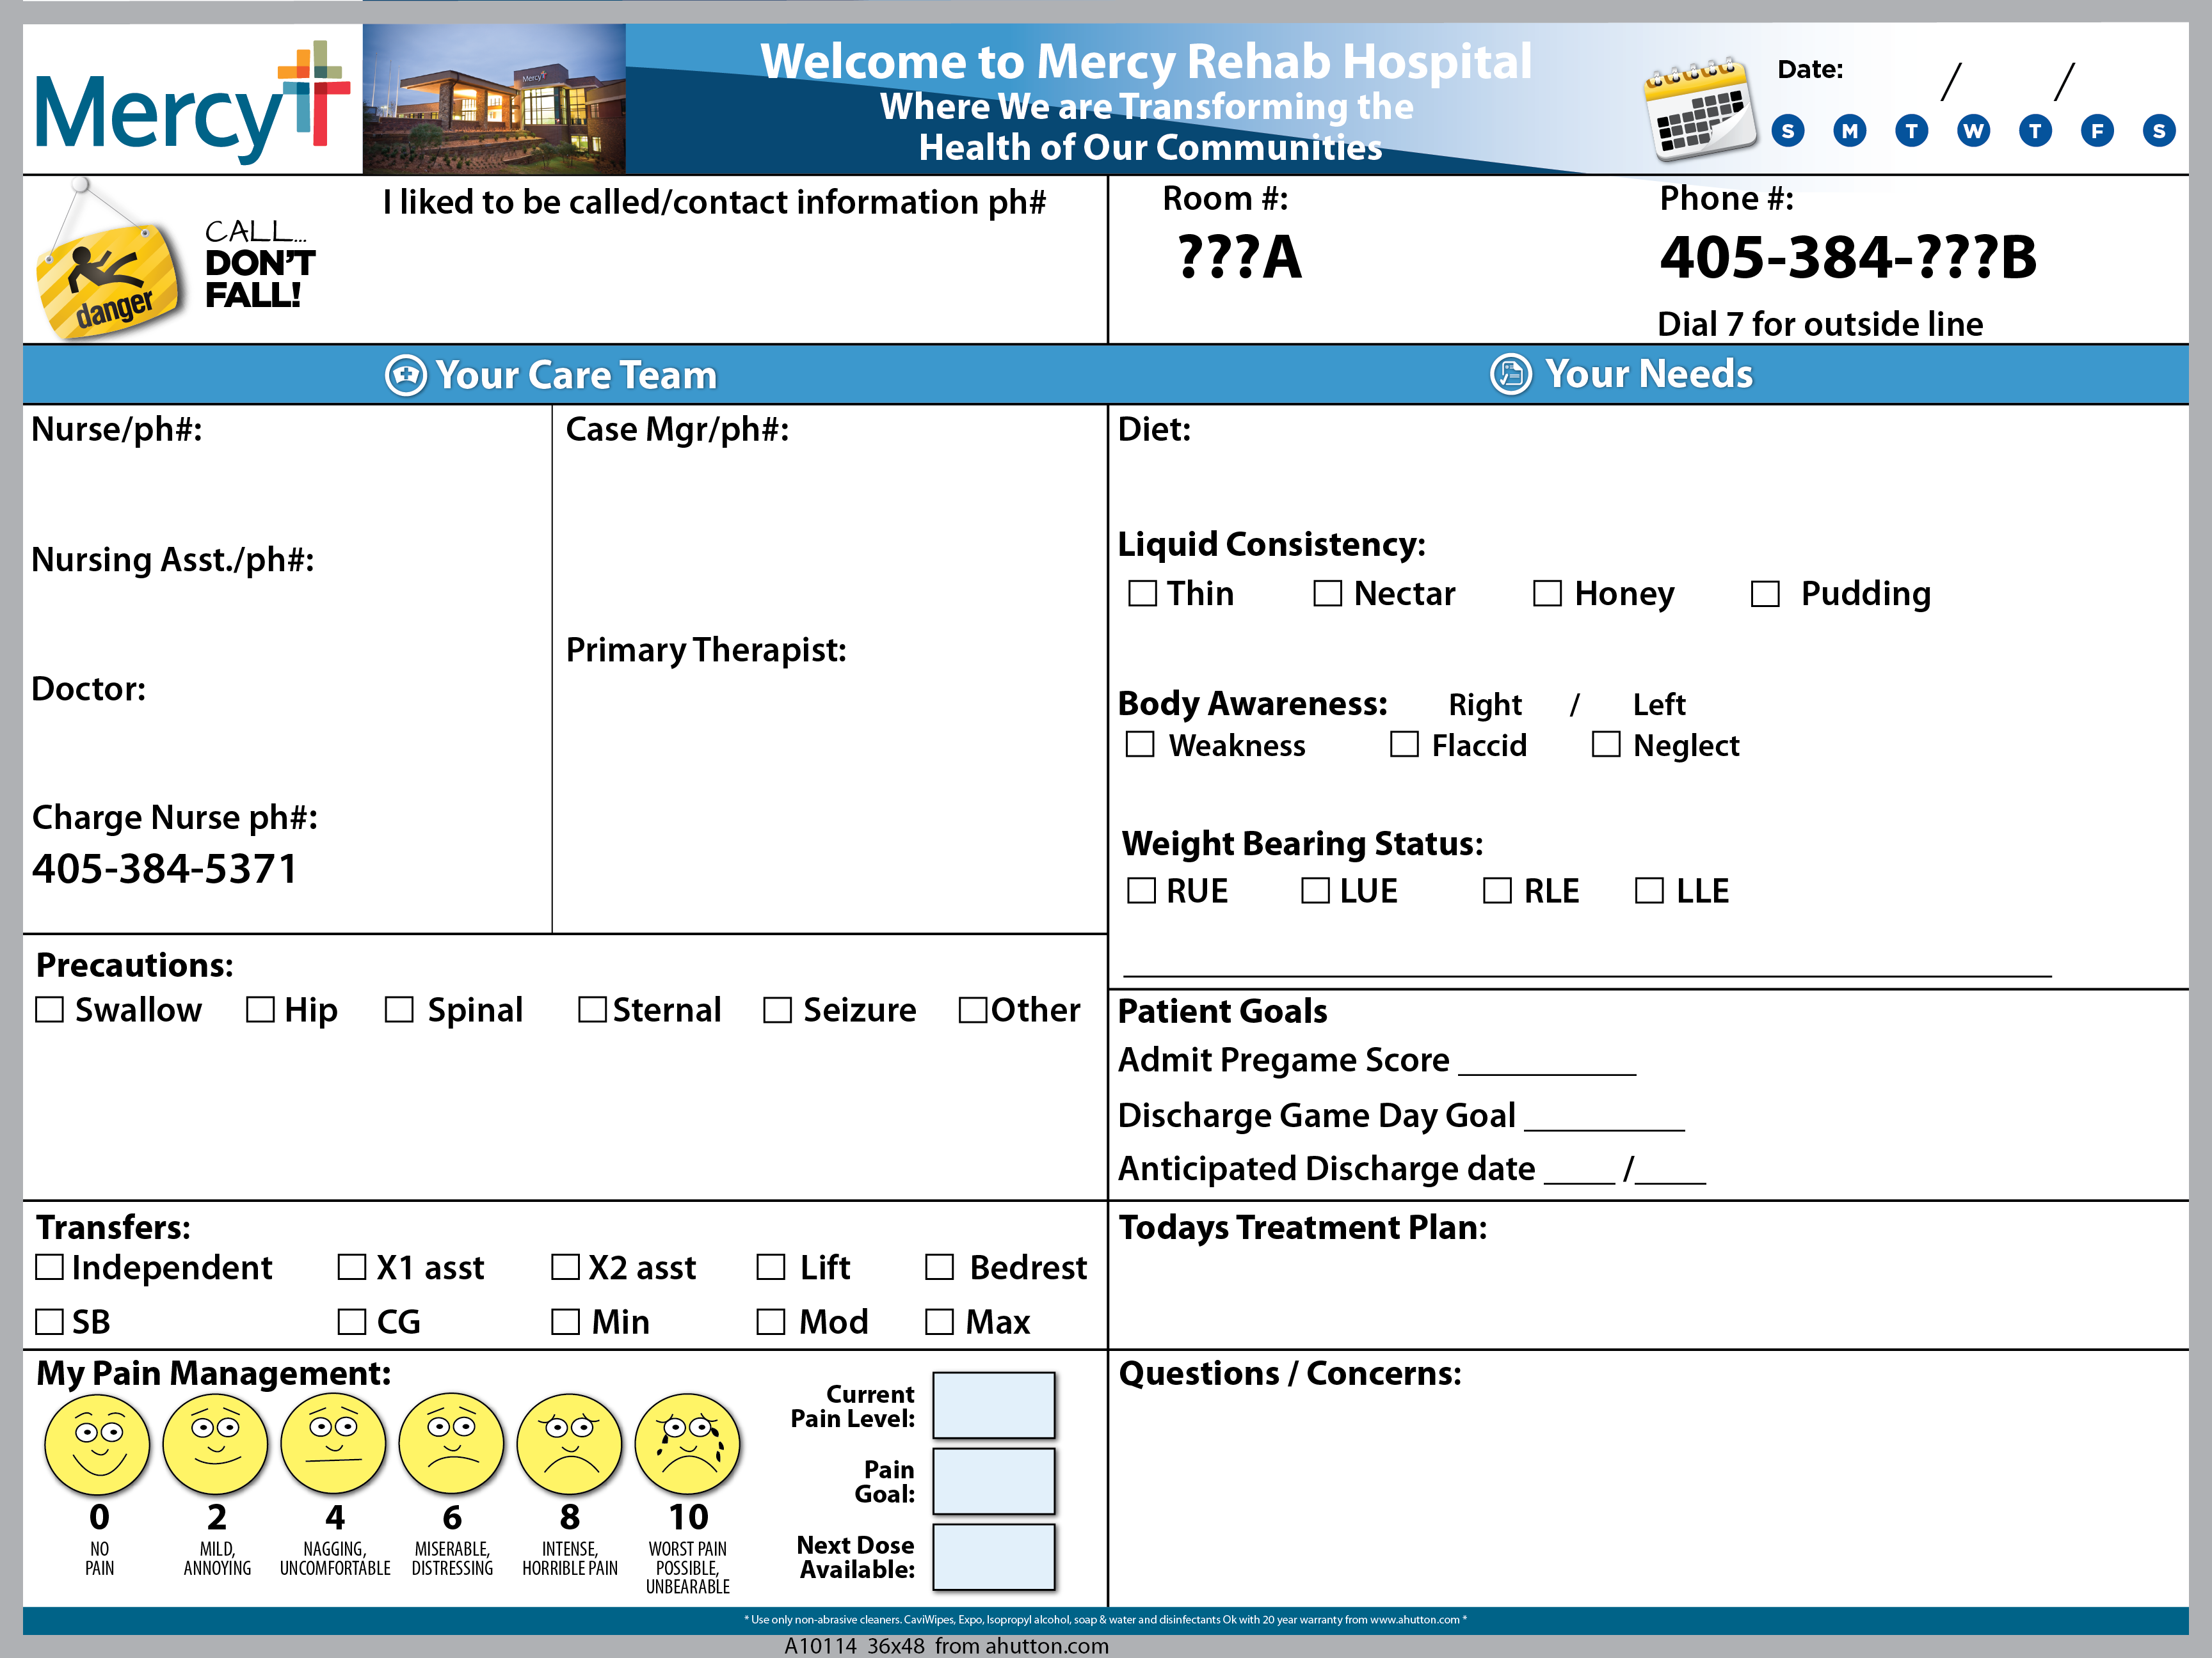Viewport: 2212px width, 1658px height.
Task: Check the Bedrest transfers box
Action: 939,1267
